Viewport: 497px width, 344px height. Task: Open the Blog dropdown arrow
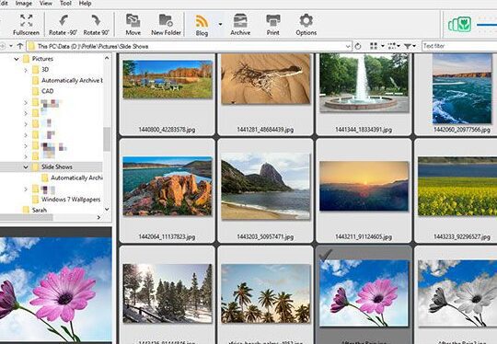coord(220,25)
